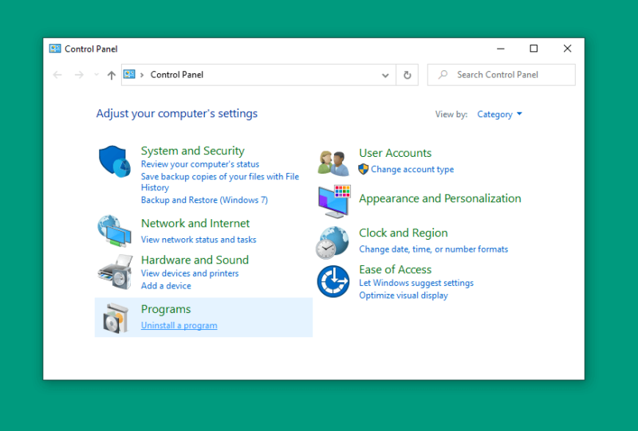Open Save backup copies with File History
Image resolution: width=638 pixels, height=431 pixels.
tap(220, 182)
